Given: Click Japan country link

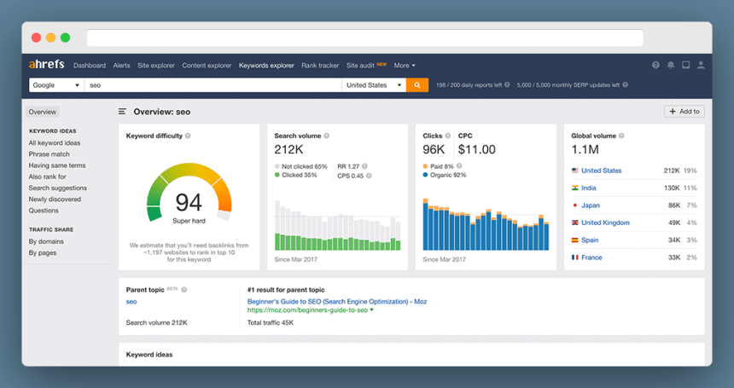Looking at the screenshot, I should pos(591,206).
